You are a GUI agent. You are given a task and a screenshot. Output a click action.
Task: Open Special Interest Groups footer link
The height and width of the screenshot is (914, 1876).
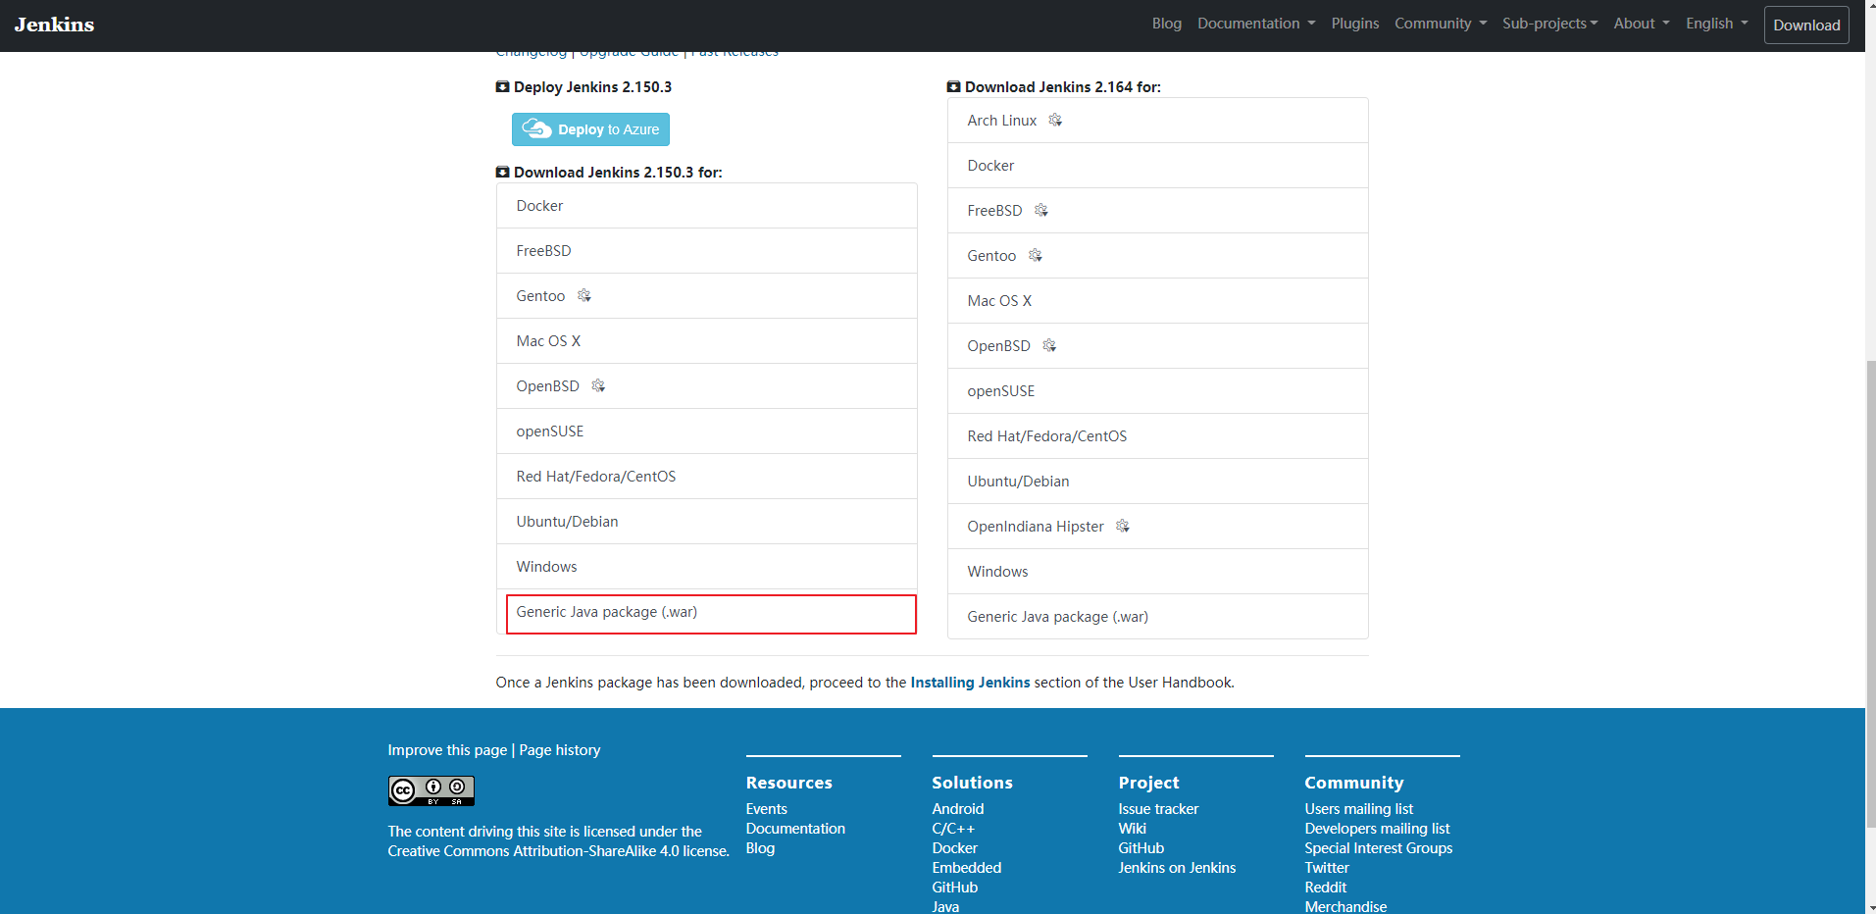click(x=1378, y=848)
